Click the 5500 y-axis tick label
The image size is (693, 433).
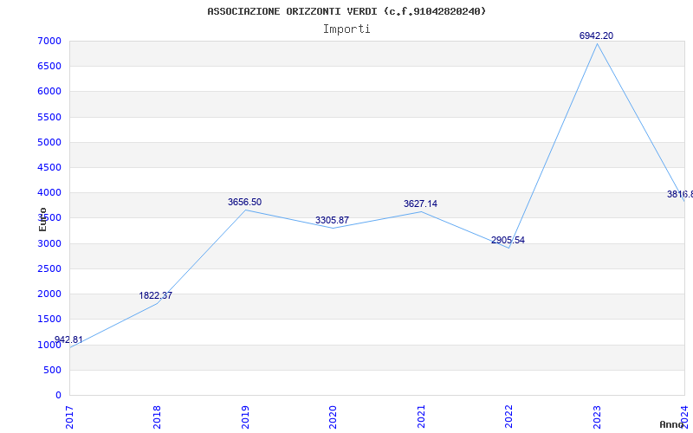click(49, 117)
